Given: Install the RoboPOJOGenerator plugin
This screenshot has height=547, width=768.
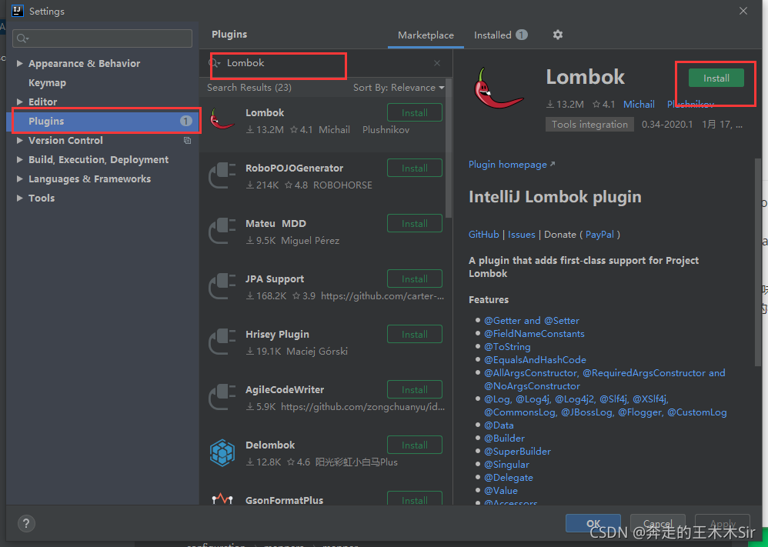Looking at the screenshot, I should pyautogui.click(x=414, y=168).
